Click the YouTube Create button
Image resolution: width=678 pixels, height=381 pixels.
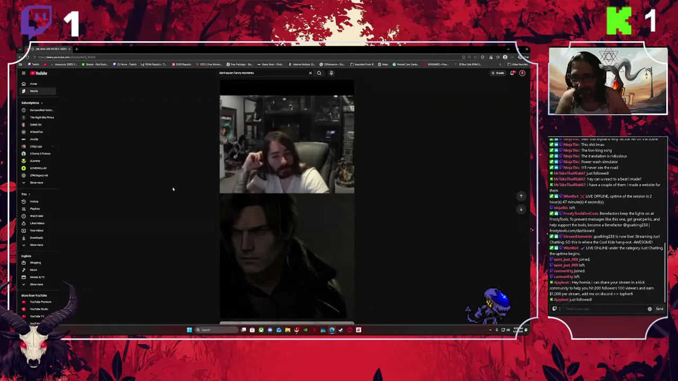(498, 73)
